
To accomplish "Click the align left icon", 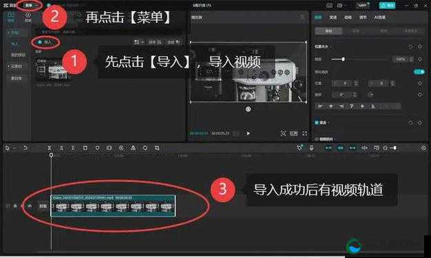I will tap(321, 106).
